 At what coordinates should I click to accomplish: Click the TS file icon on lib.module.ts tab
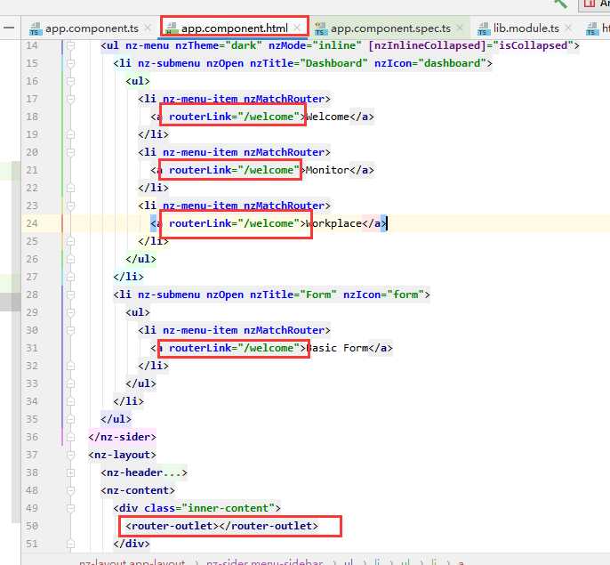click(x=484, y=28)
